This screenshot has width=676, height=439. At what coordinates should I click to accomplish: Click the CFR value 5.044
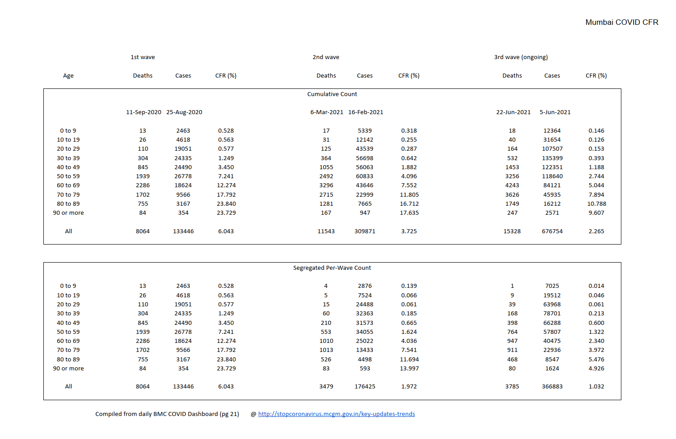point(597,185)
